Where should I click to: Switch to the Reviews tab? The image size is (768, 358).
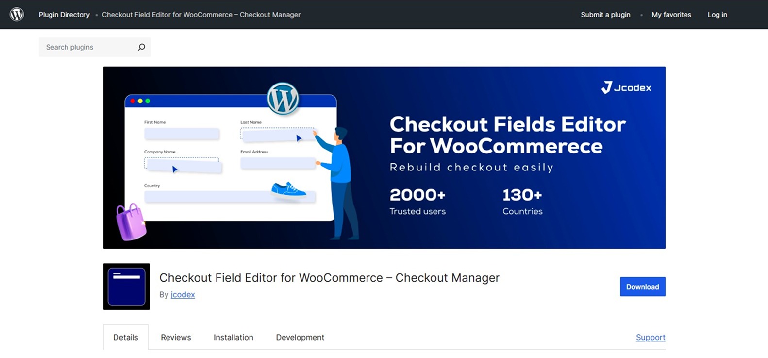[176, 337]
